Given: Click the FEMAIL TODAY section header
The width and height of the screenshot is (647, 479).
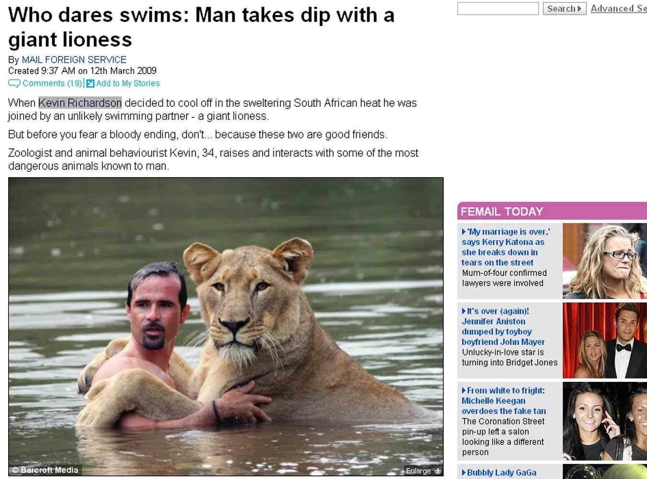Looking at the screenshot, I should click(x=552, y=211).
